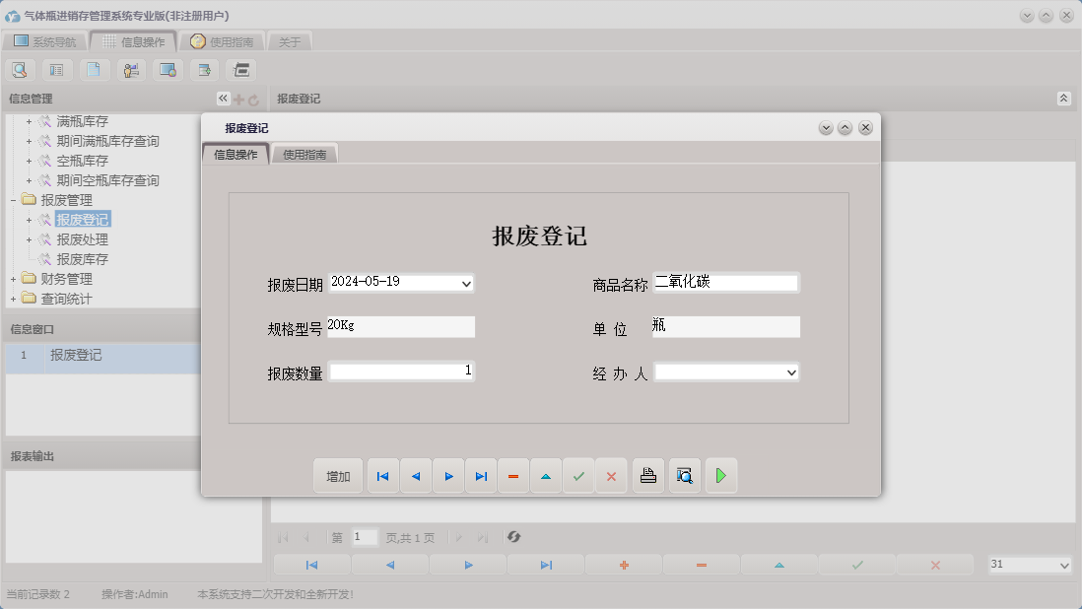Open the 经办人 selection dropdown
Screen dimensions: 1082x609
tap(790, 373)
